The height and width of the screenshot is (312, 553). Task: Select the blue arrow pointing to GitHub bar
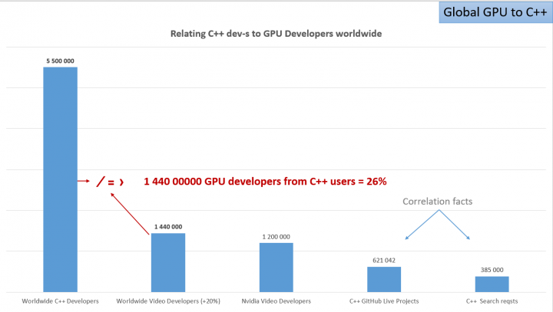point(422,225)
